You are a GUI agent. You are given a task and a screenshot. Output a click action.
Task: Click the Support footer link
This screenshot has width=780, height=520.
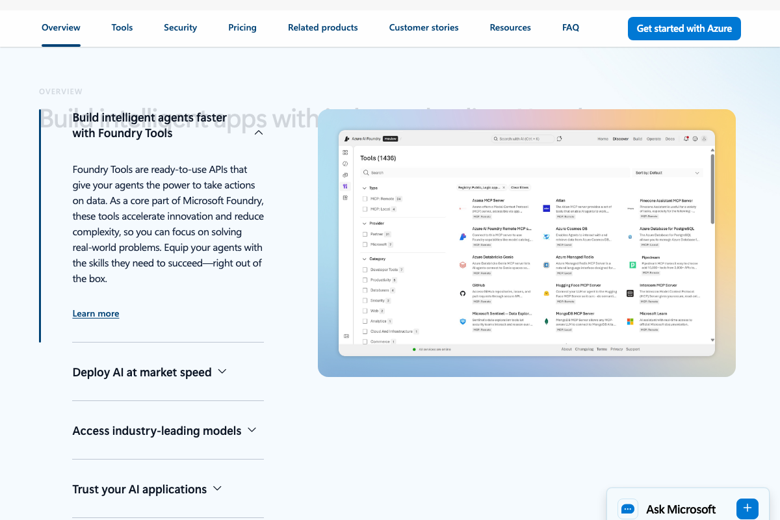pos(632,349)
